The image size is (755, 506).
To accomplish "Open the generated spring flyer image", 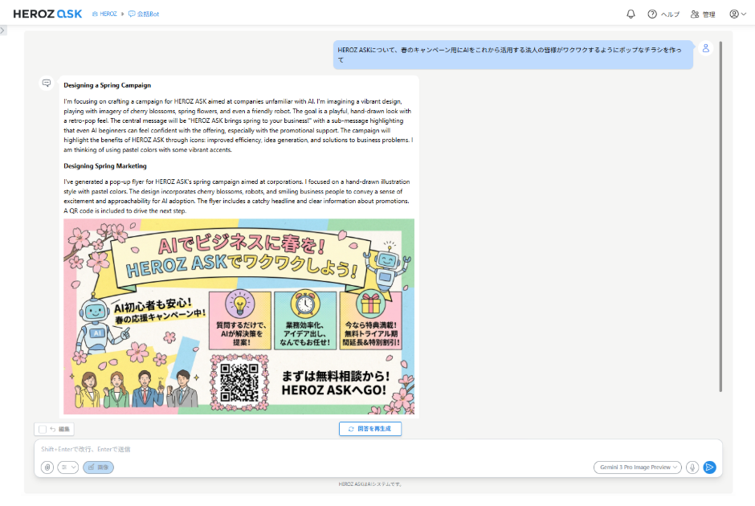I will coord(239,316).
